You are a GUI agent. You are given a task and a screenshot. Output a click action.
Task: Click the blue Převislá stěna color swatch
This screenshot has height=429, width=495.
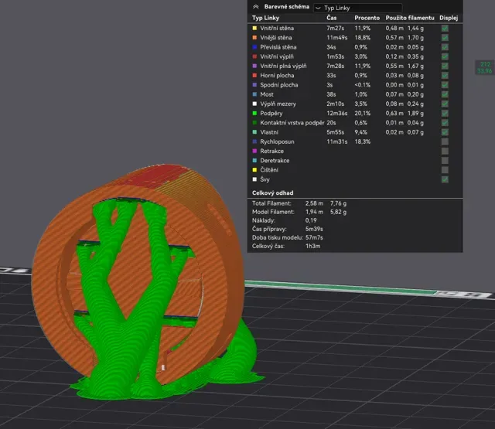click(x=254, y=47)
